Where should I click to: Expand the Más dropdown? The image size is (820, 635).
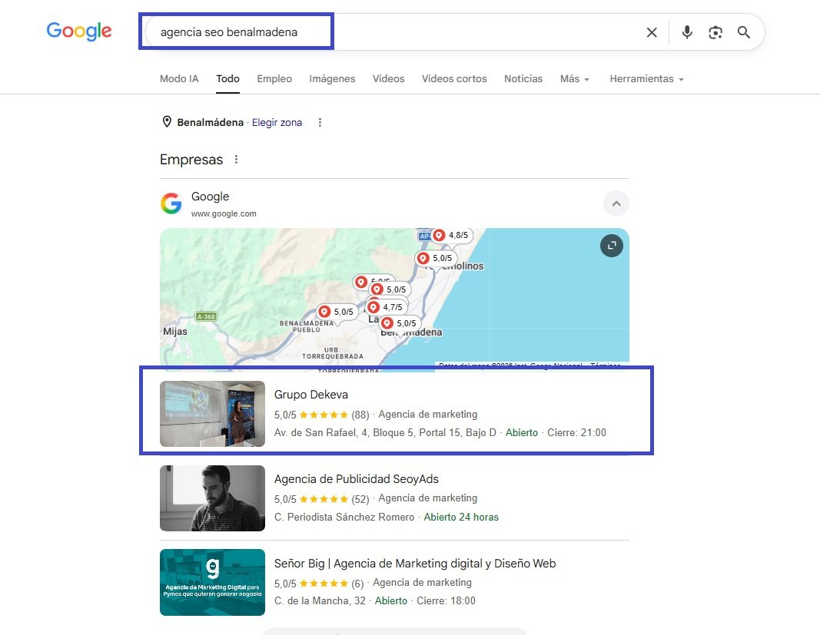click(575, 78)
